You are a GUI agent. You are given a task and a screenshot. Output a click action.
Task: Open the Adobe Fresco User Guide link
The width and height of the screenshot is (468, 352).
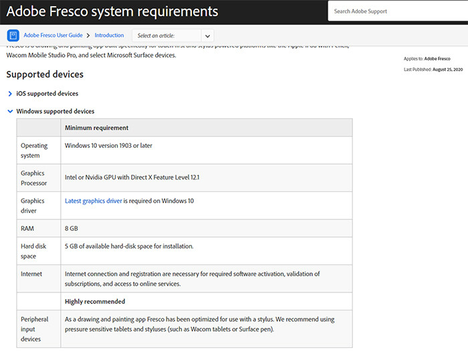coord(53,35)
